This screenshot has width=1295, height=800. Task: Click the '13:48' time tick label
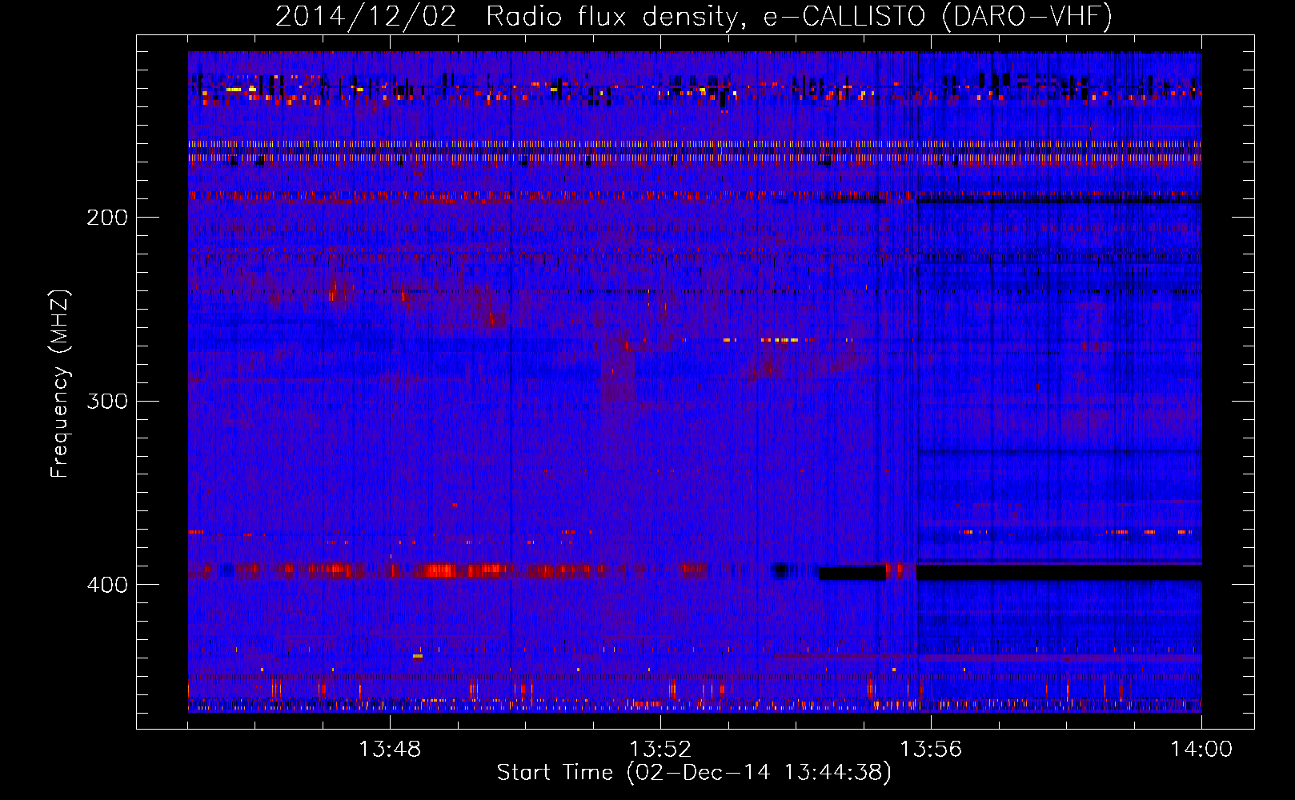(390, 749)
